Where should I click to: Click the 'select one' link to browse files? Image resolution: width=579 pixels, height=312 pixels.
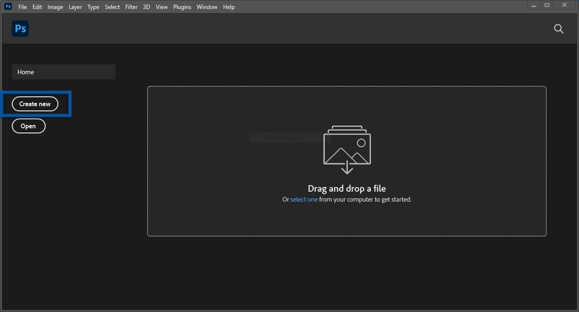click(x=304, y=199)
